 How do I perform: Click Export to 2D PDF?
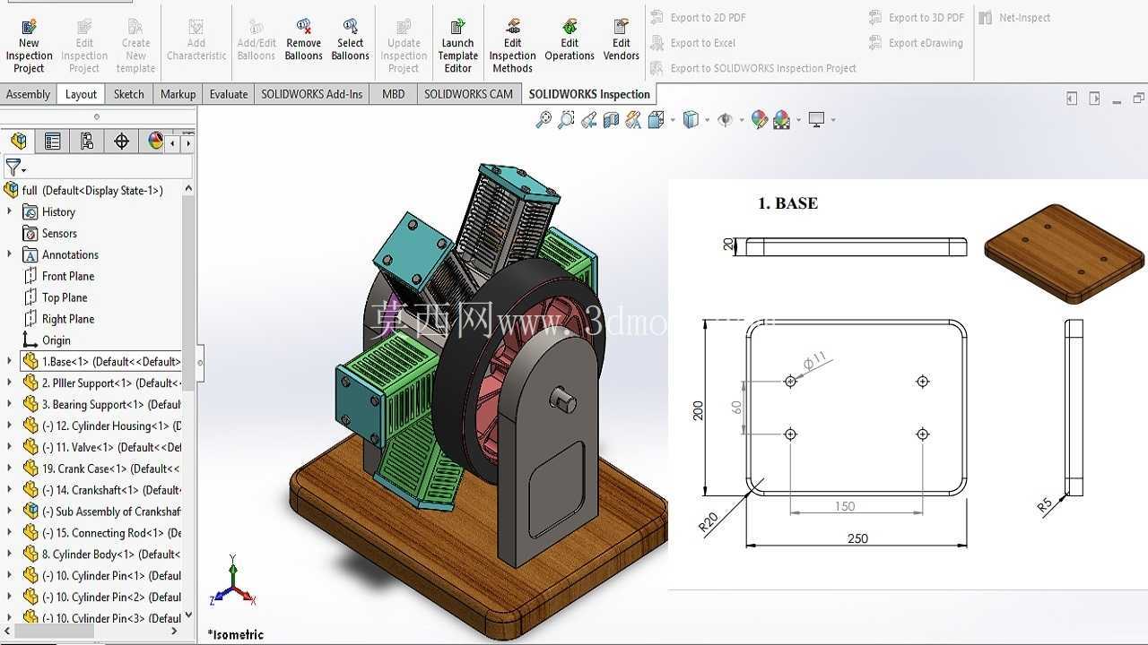[698, 17]
